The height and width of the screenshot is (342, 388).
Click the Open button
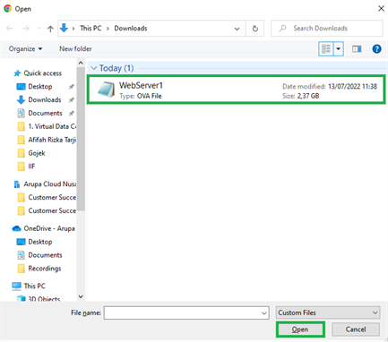pyautogui.click(x=300, y=329)
